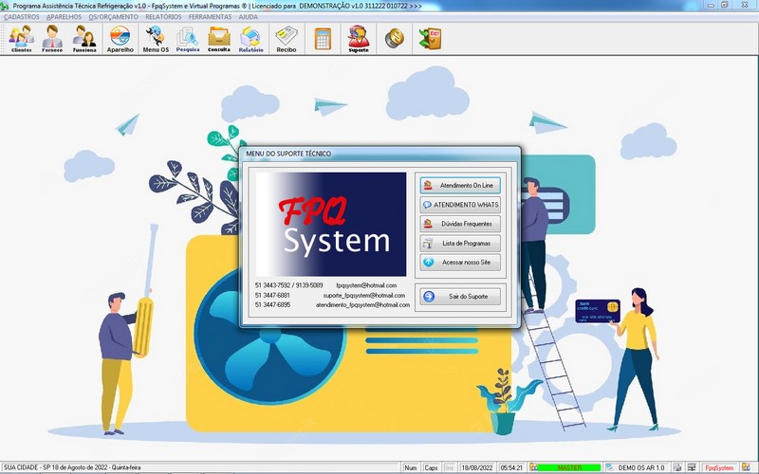Open the APARELHOS menu

coord(64,17)
